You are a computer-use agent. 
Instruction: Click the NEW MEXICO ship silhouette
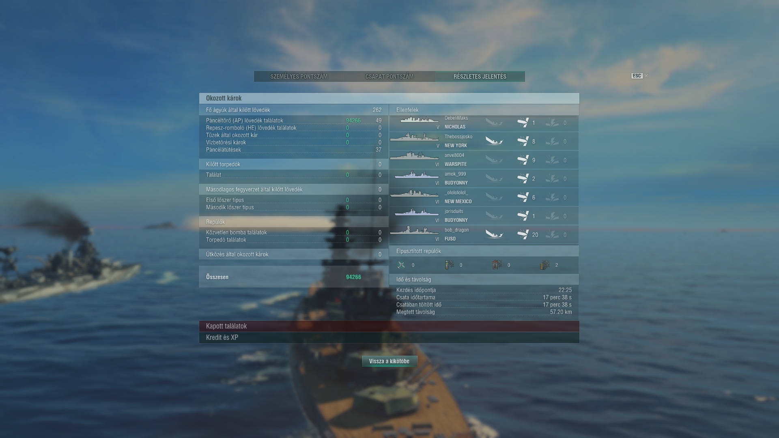click(414, 193)
